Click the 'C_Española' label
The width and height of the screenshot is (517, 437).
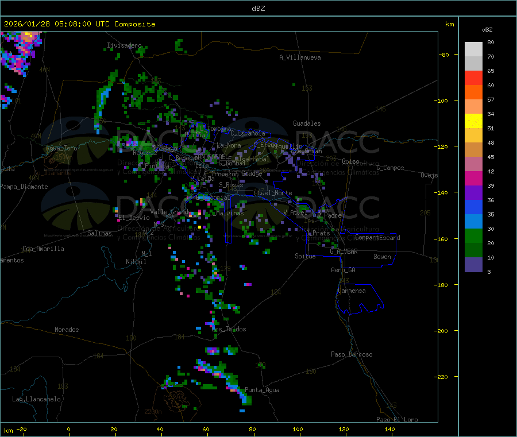coord(248,133)
